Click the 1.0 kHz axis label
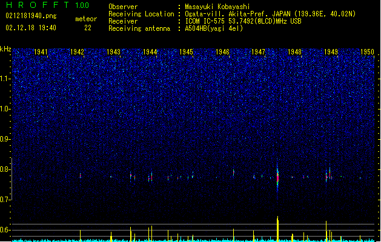 coord(5,109)
